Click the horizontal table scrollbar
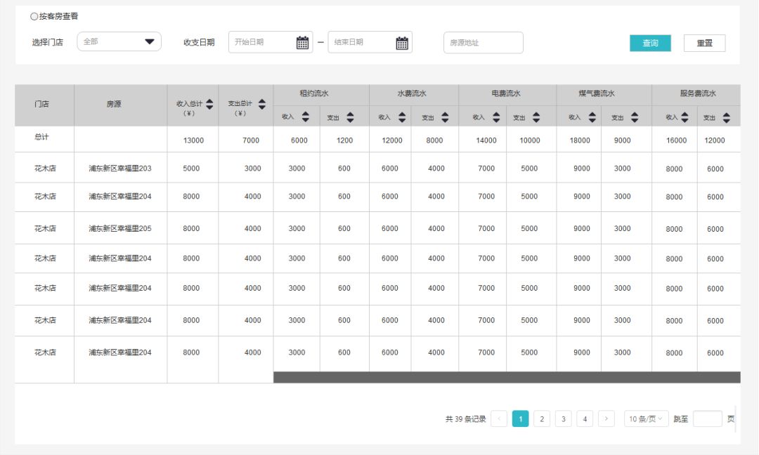 point(506,378)
